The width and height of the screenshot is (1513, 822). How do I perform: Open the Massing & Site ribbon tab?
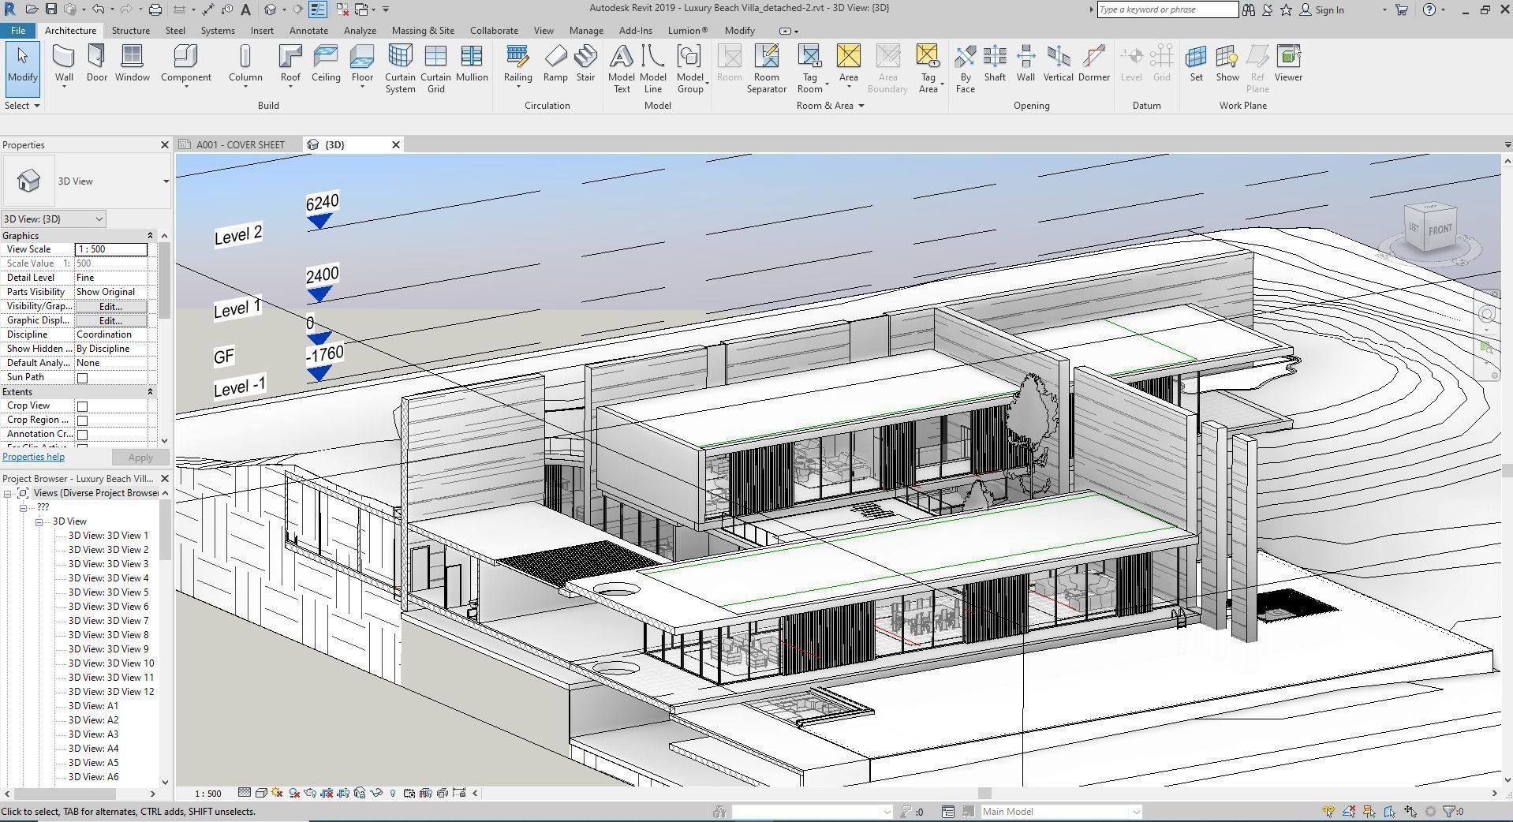point(423,31)
